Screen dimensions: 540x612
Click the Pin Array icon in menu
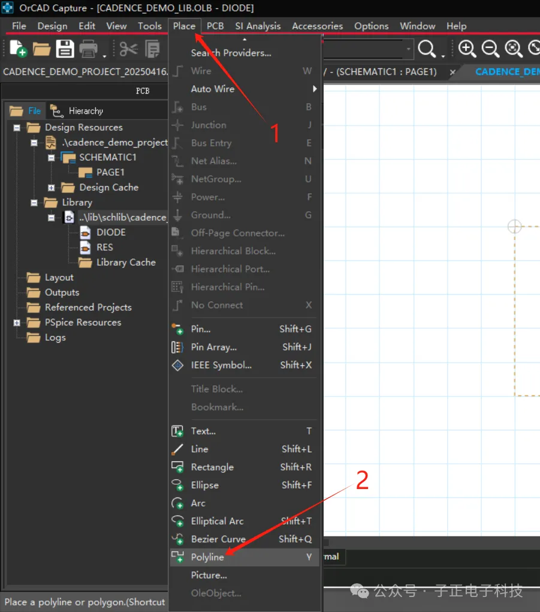(x=177, y=347)
